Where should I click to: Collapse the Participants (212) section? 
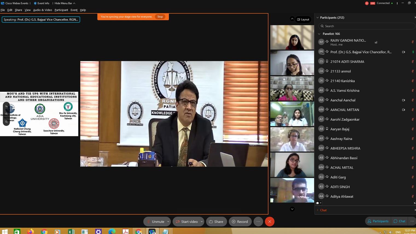(318, 18)
